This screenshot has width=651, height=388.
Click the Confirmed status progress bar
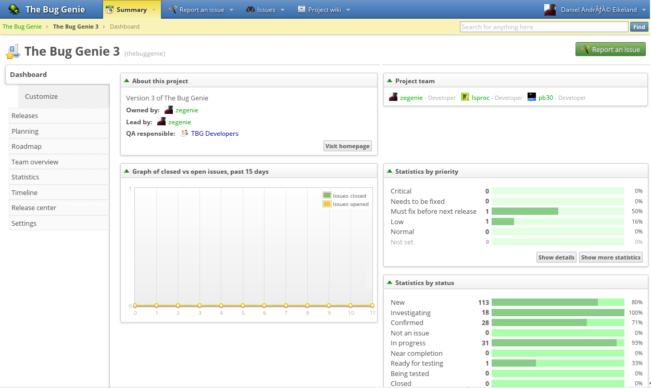[x=558, y=322]
